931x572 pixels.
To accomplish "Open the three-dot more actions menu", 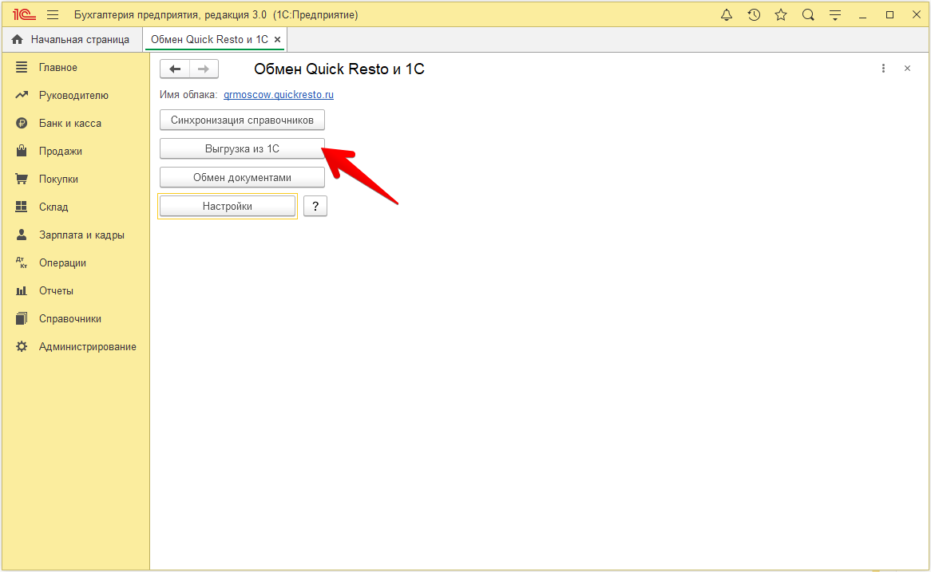I will (884, 69).
